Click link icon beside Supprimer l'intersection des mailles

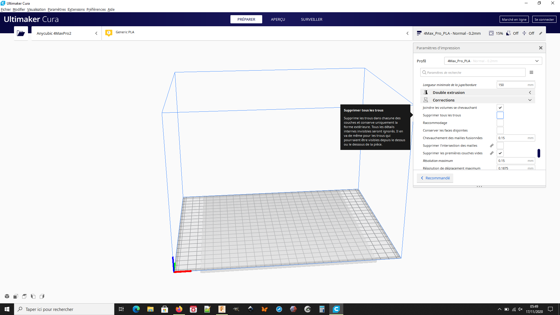(x=492, y=146)
